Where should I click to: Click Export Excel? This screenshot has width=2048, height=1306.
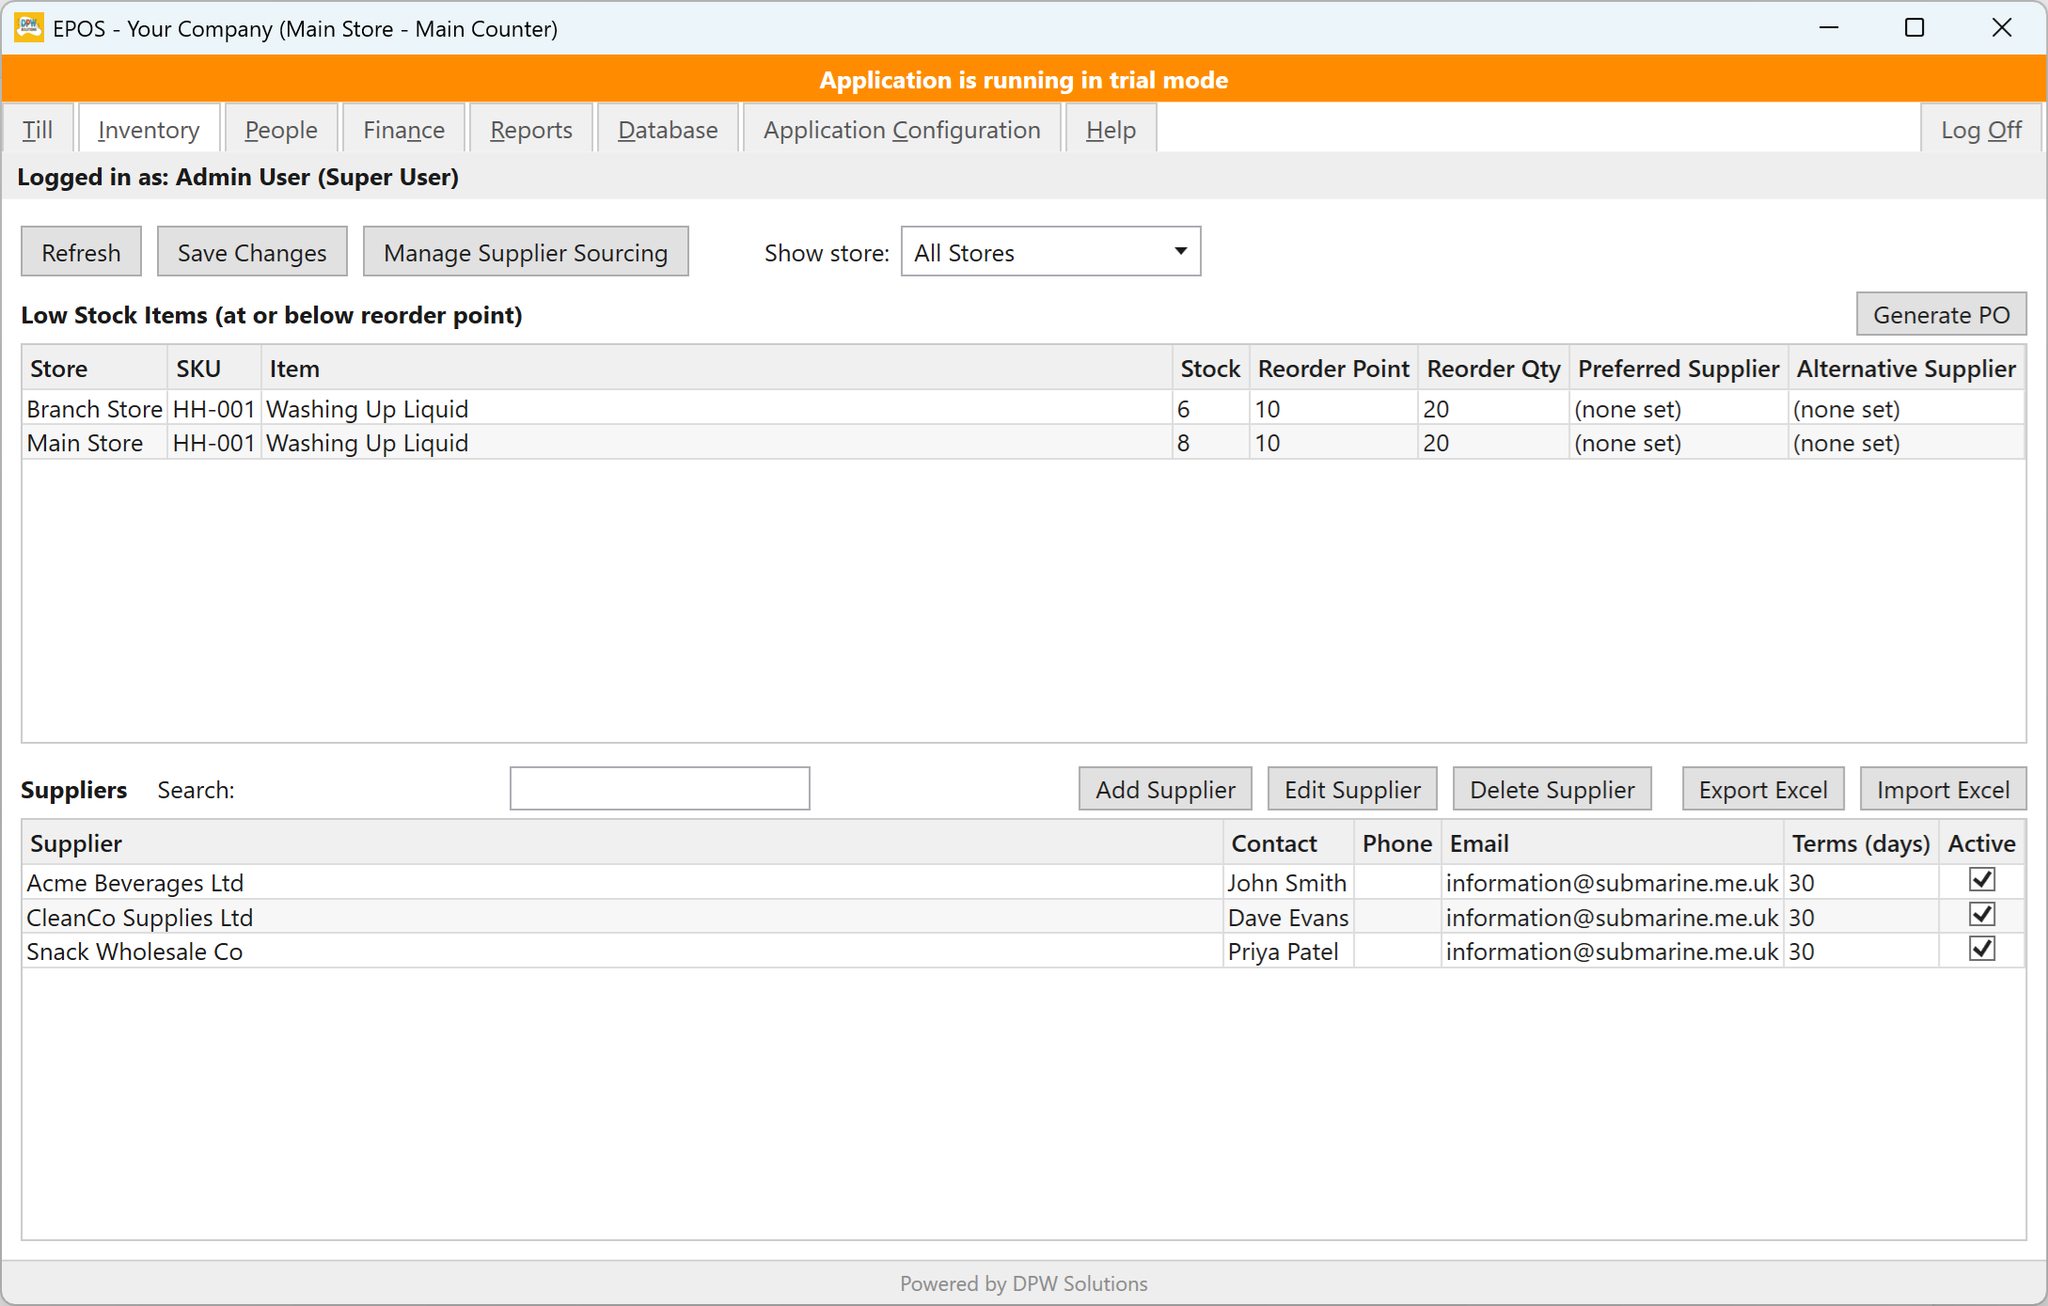1763,789
